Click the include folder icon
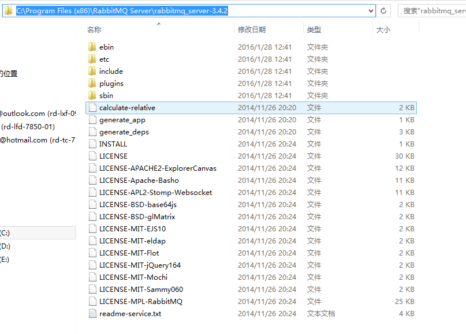 (92, 72)
